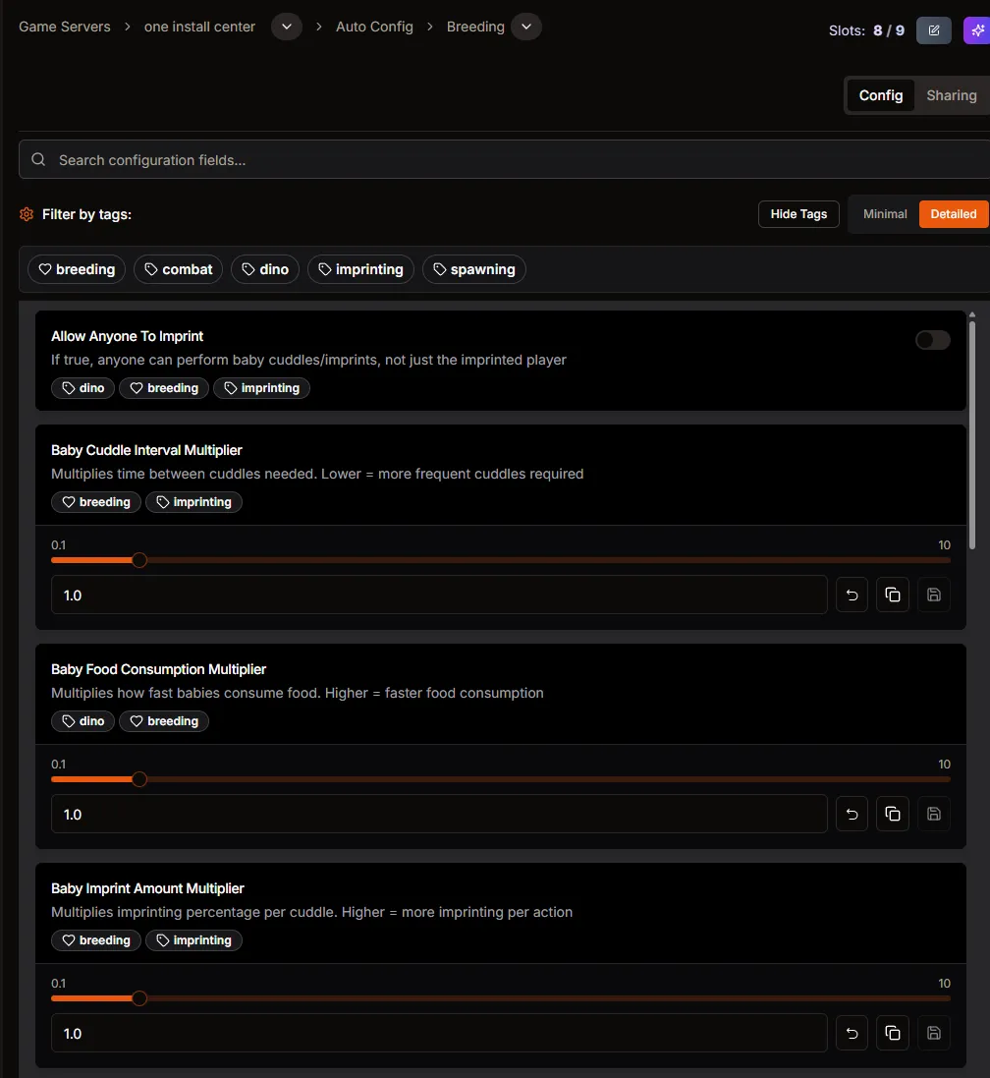Viewport: 990px width, 1078px height.
Task: Switch to Minimal detail view
Action: coord(883,213)
